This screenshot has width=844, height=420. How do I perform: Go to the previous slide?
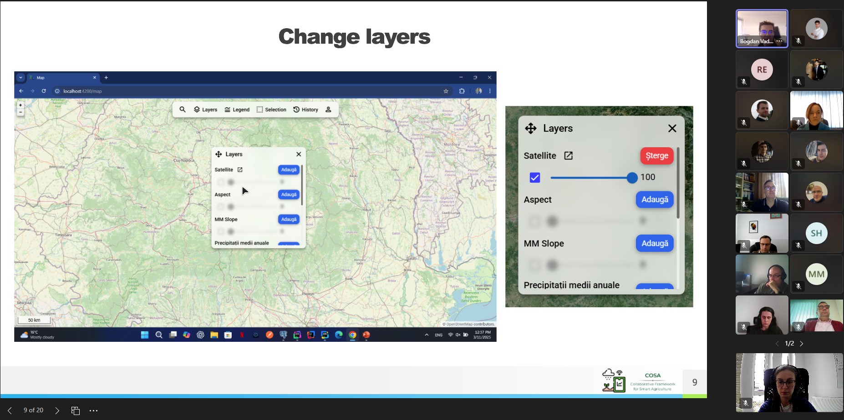tap(10, 410)
